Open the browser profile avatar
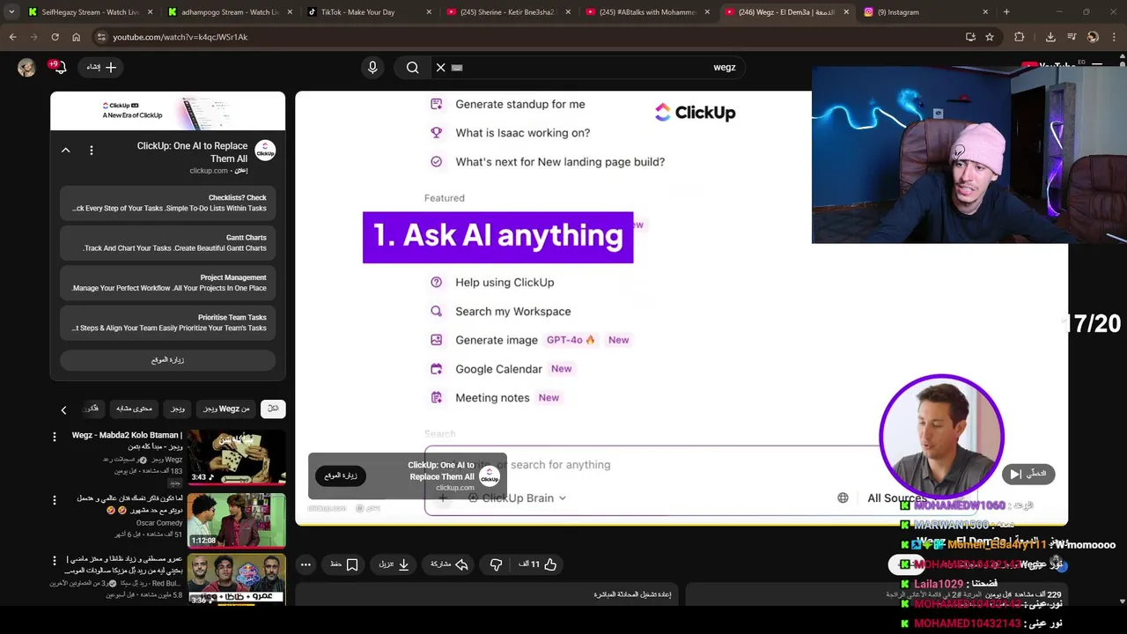 click(x=1093, y=37)
